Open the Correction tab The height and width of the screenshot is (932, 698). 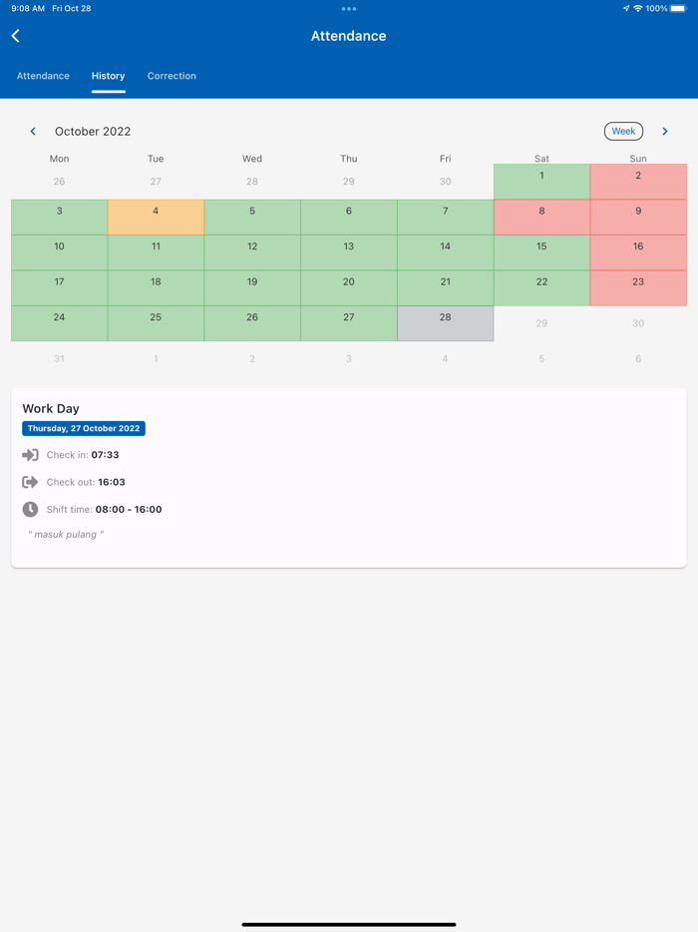(x=172, y=76)
